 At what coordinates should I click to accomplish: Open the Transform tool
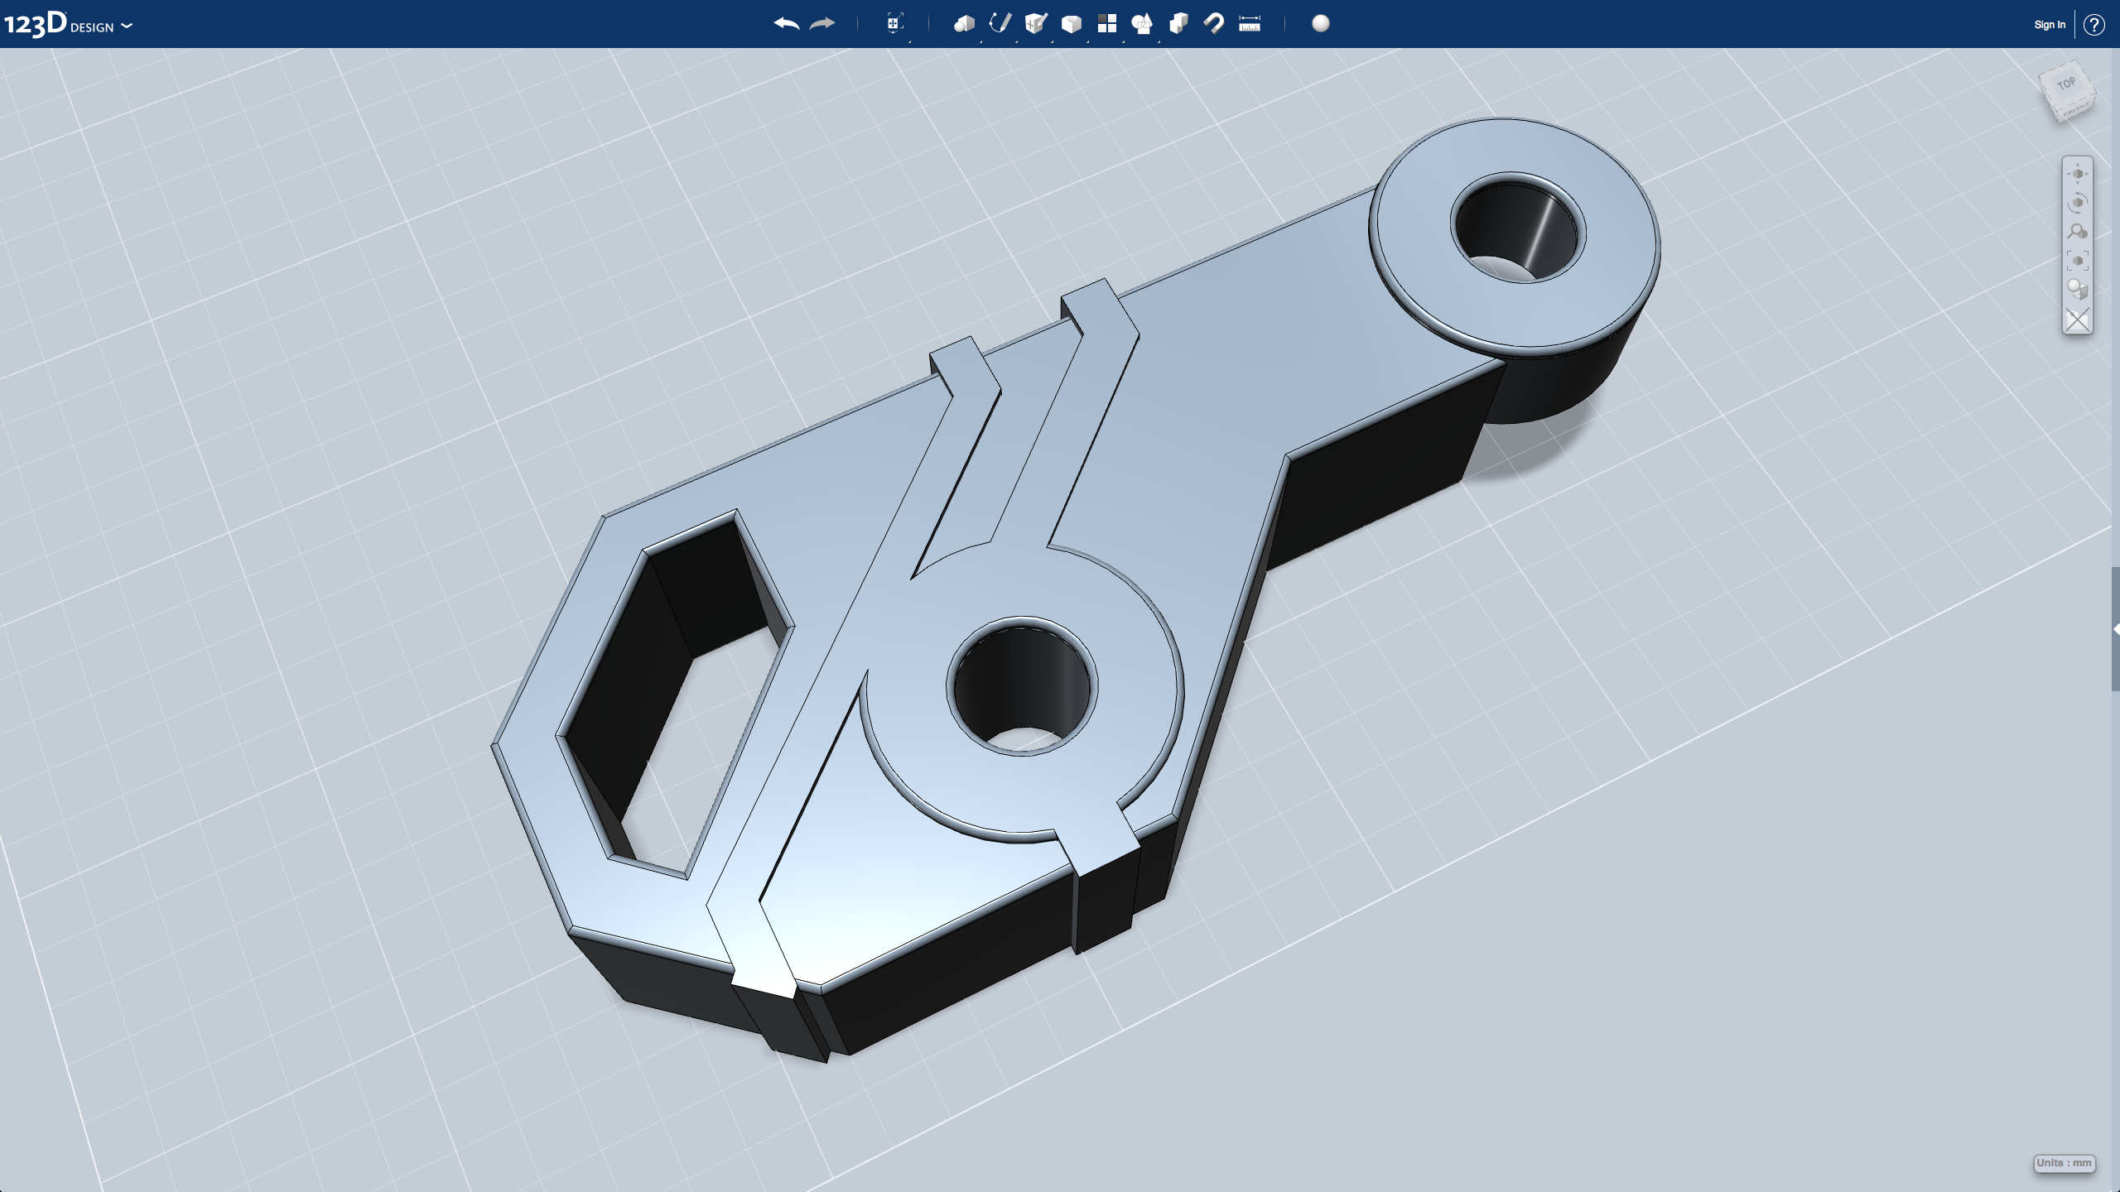894,24
